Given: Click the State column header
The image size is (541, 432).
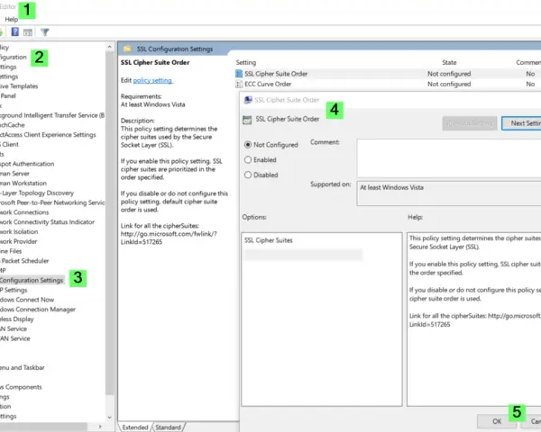Looking at the screenshot, I should click(x=449, y=62).
